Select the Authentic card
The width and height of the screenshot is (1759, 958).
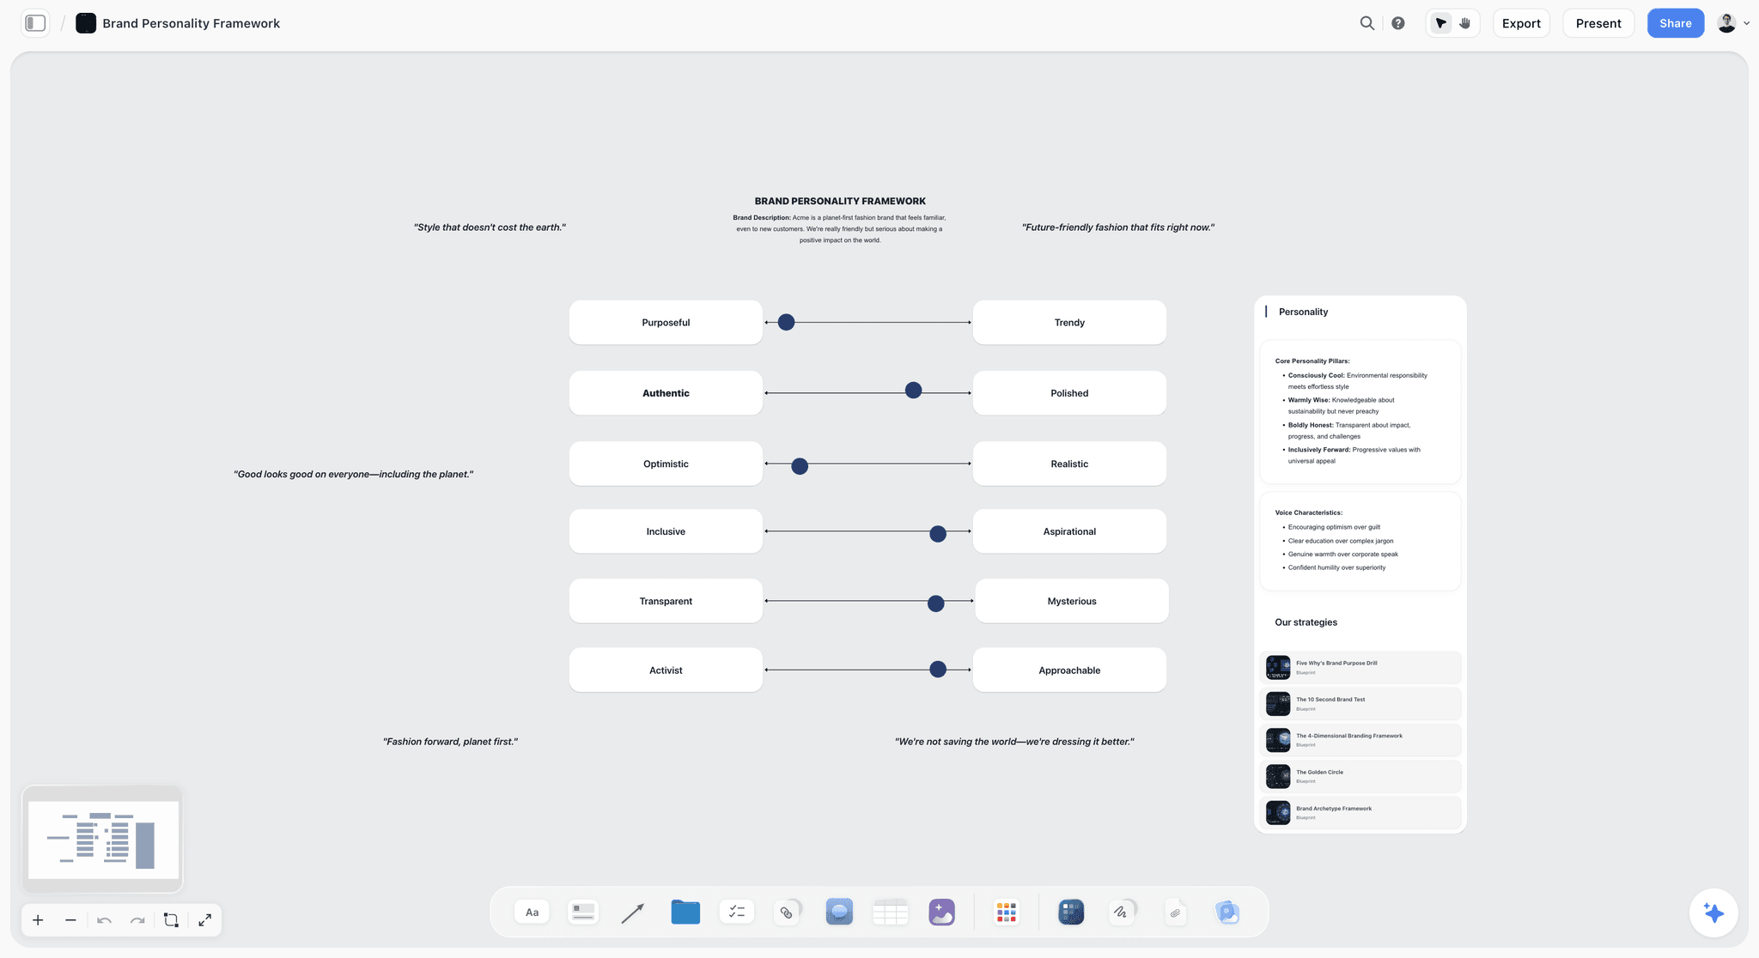(x=666, y=393)
